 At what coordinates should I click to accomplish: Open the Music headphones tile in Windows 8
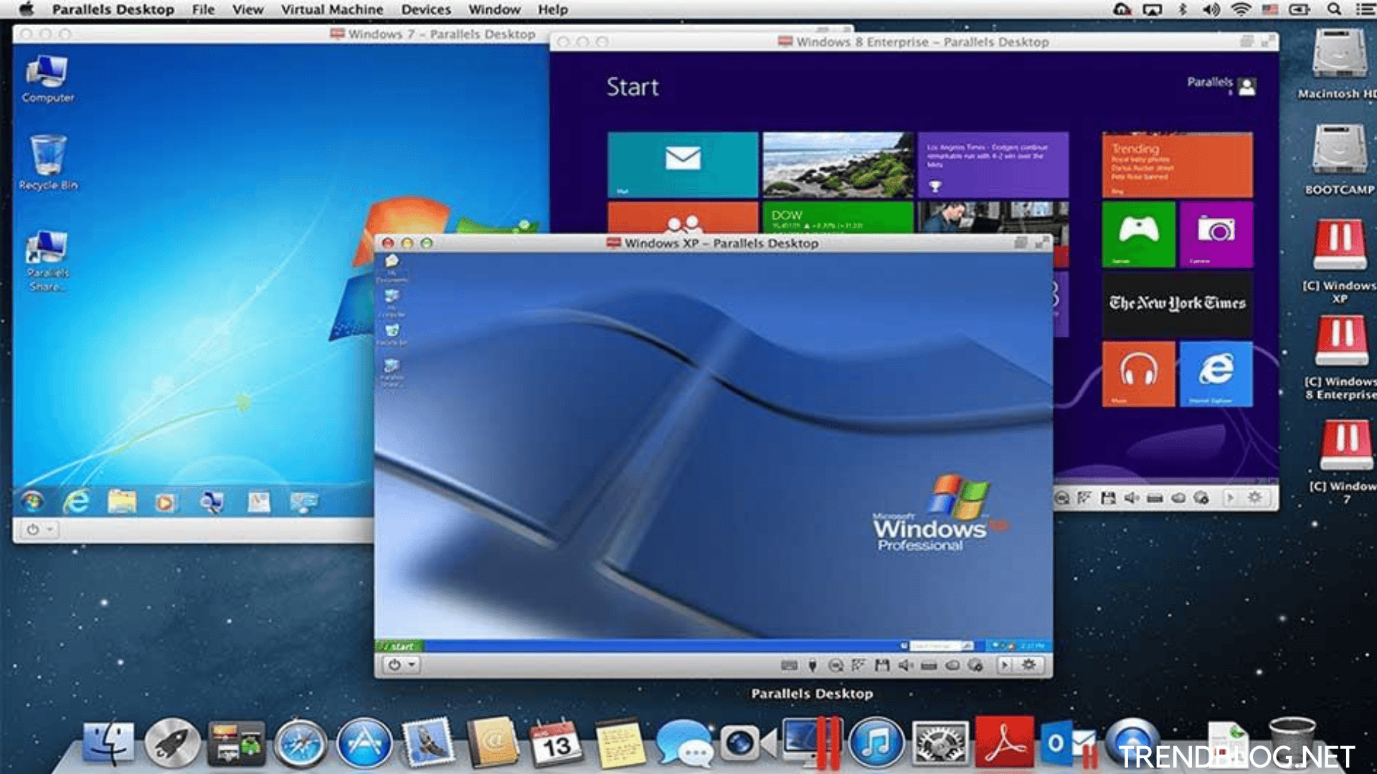[1139, 373]
